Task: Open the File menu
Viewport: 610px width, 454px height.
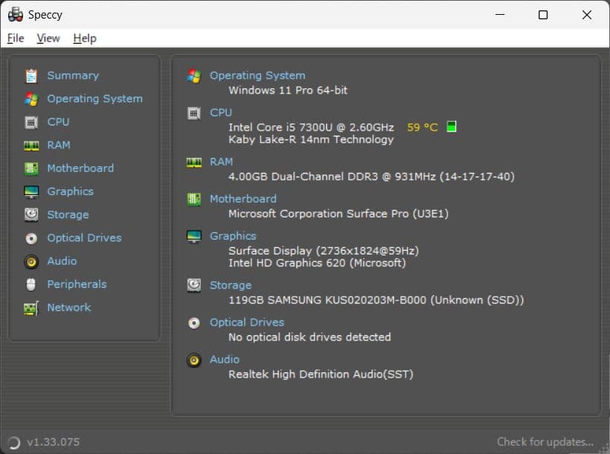Action: pyautogui.click(x=16, y=38)
